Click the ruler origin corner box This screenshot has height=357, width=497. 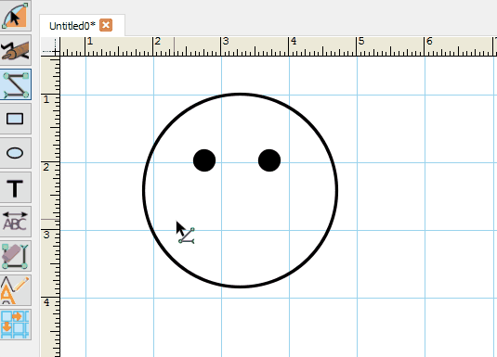(50, 47)
